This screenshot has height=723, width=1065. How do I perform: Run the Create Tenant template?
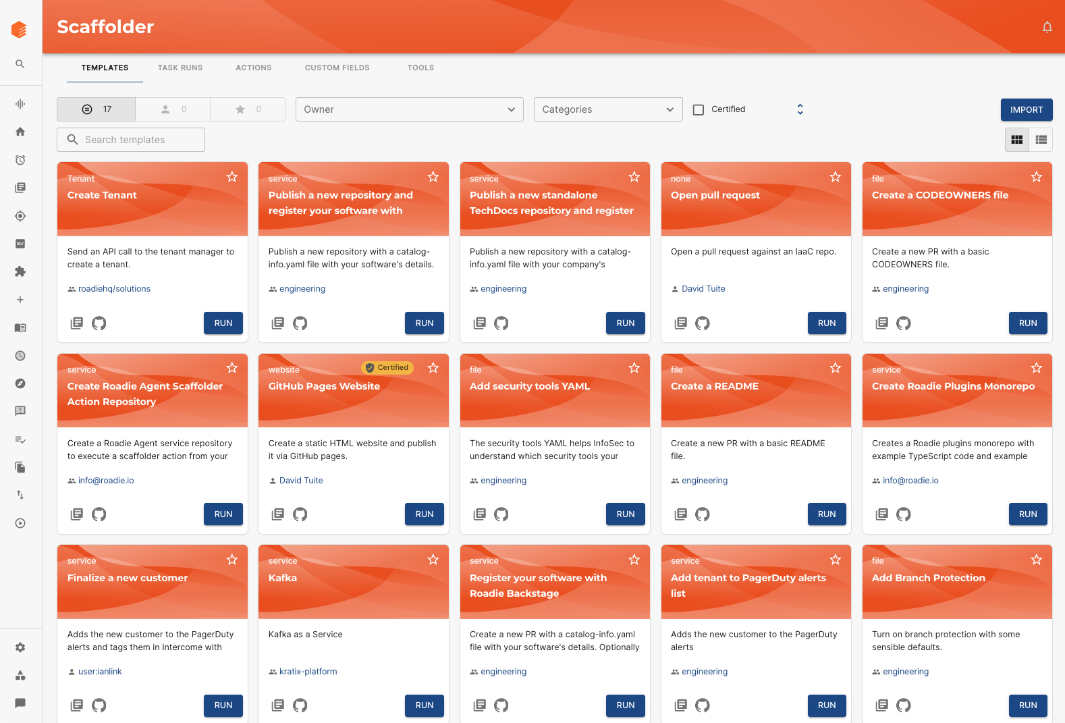[223, 323]
